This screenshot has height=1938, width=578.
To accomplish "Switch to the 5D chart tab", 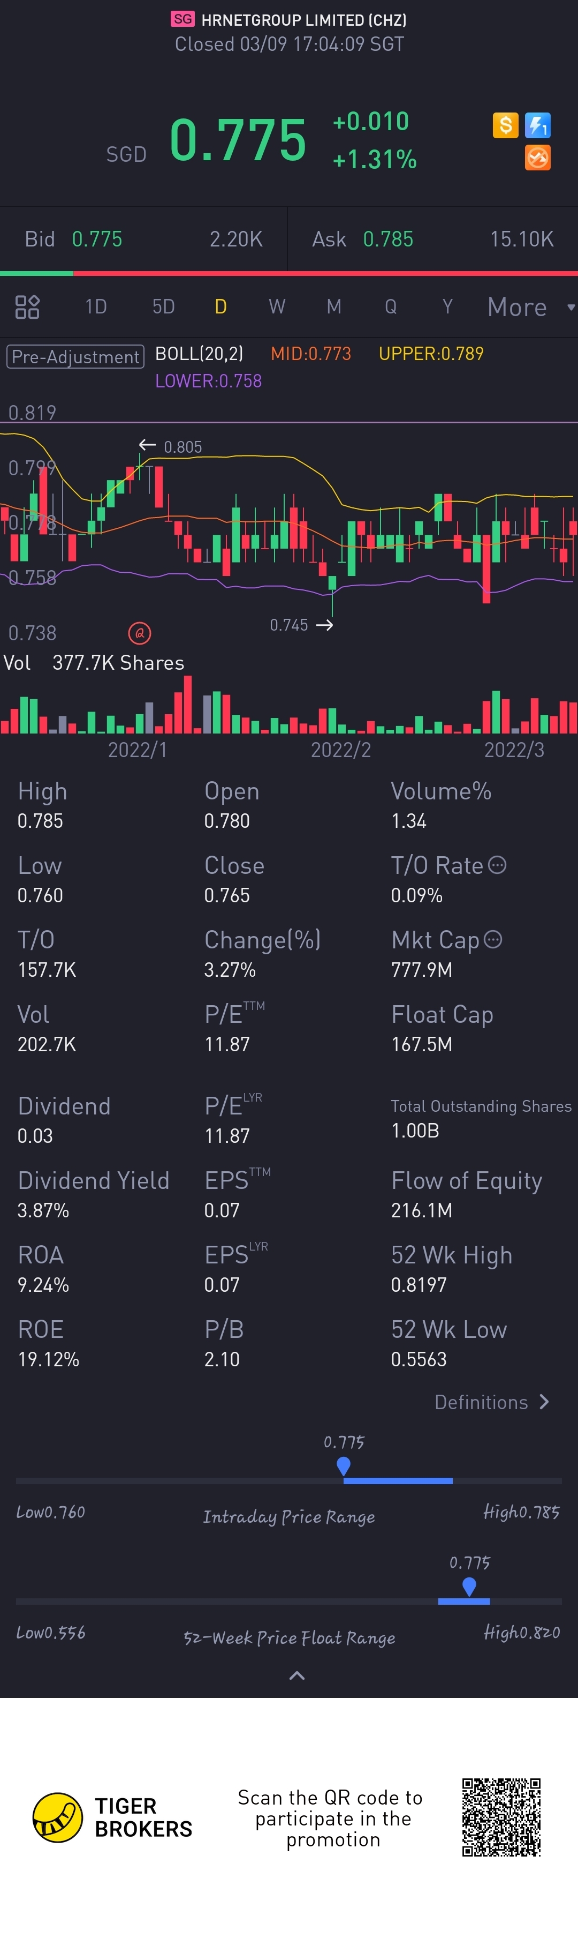I will click(163, 307).
